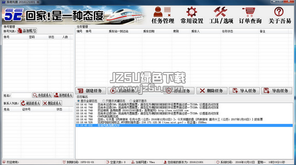Click the 5E logo in banner
This screenshot has height=165, width=296.
point(14,14)
